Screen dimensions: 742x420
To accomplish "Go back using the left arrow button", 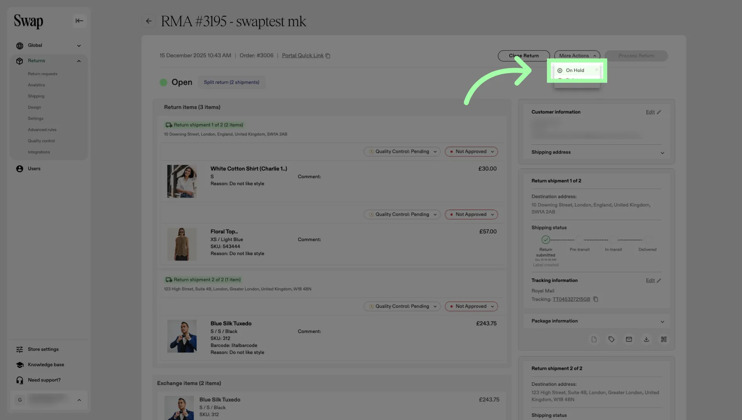I will [148, 21].
